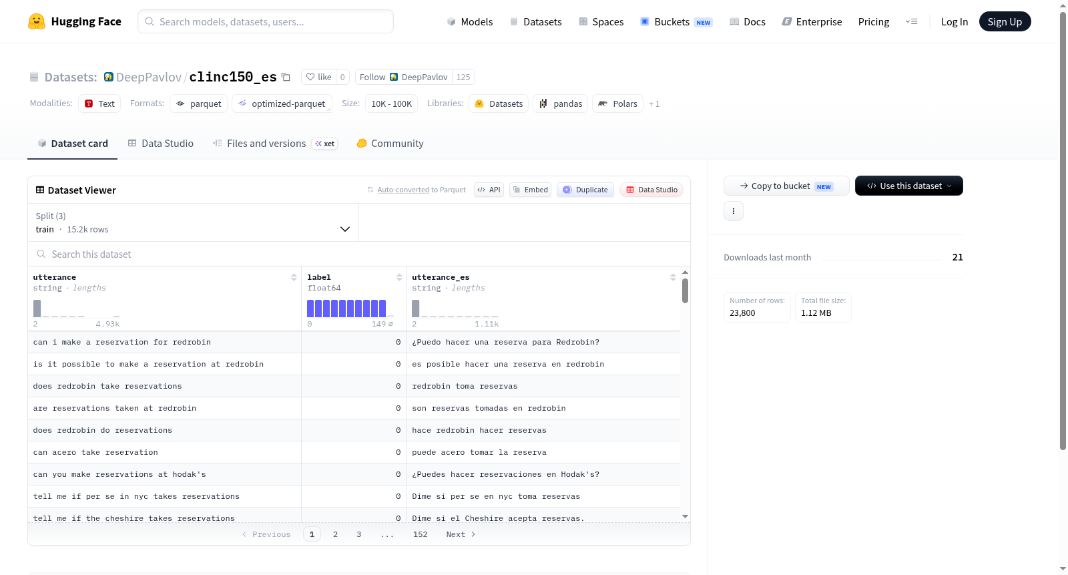Image resolution: width=1068 pixels, height=575 pixels.
Task: Switch to the Dataset card tab
Action: 72,143
